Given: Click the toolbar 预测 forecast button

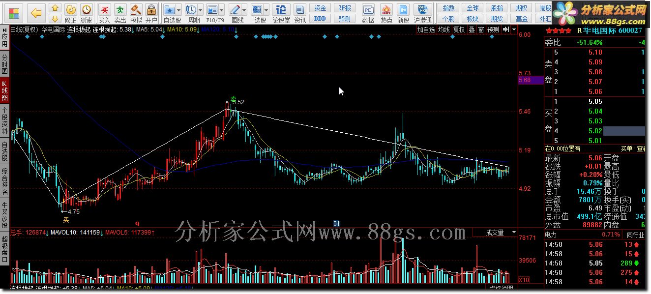Looking at the screenshot, I should 345,19.
